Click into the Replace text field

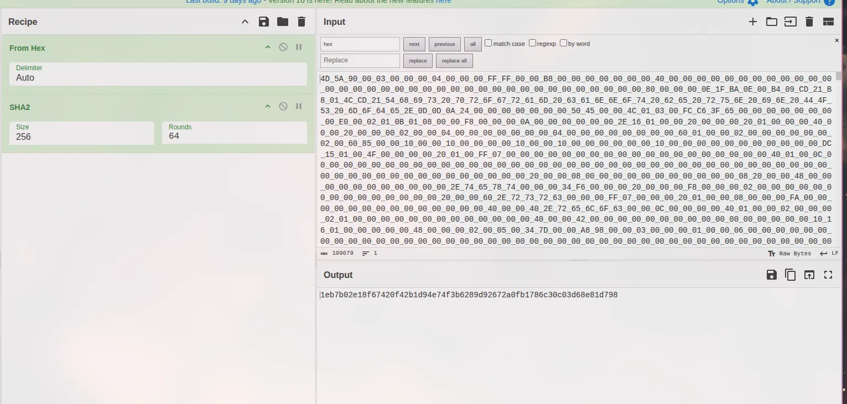point(360,60)
